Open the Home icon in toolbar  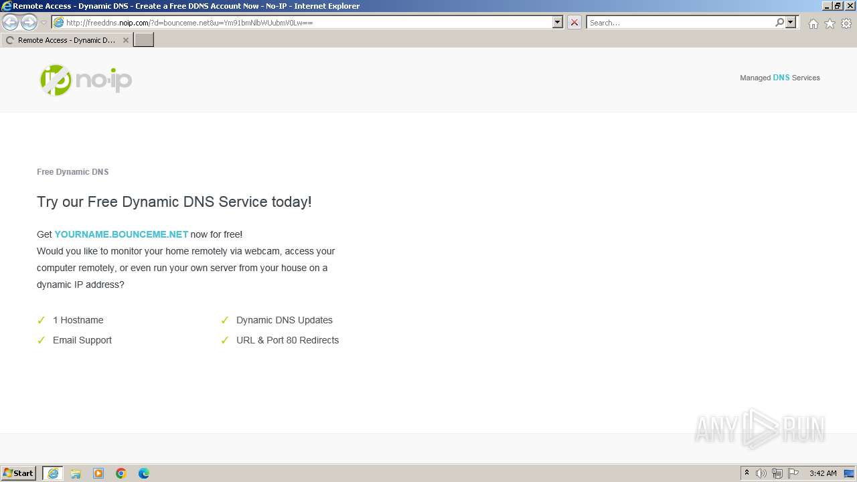(813, 23)
